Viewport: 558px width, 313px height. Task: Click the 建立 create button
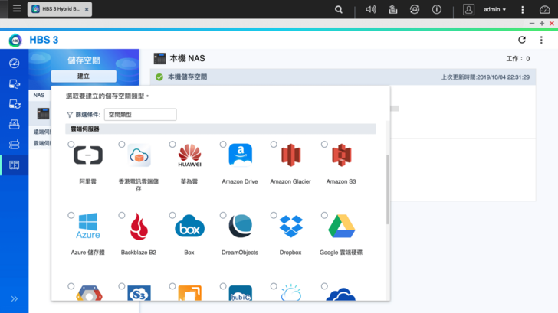(x=84, y=76)
